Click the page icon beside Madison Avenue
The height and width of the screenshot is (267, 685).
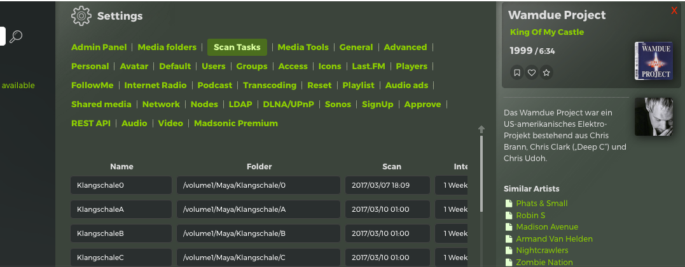click(x=508, y=227)
